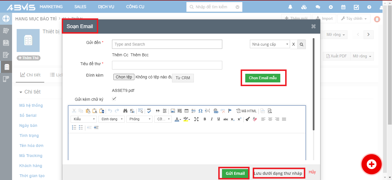The height and width of the screenshot is (180, 392).
Task: Click the 'Gửi Email' button
Action: tap(235, 173)
